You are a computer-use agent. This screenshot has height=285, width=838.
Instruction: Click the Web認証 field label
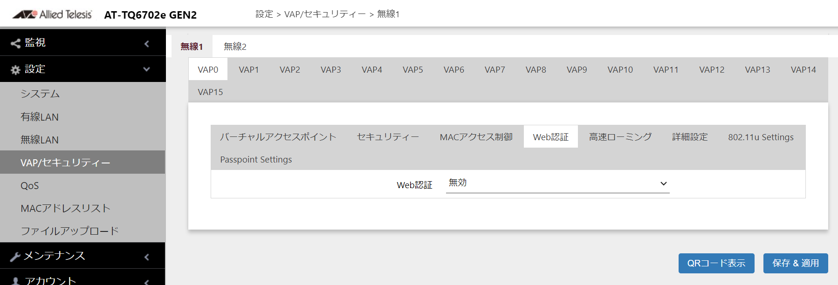click(414, 185)
